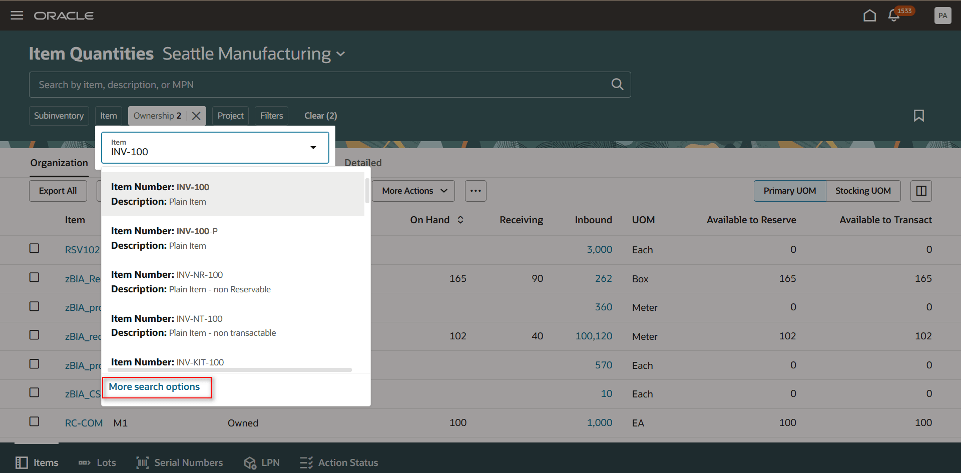Open the Ownership 2 filter chip

pos(157,116)
